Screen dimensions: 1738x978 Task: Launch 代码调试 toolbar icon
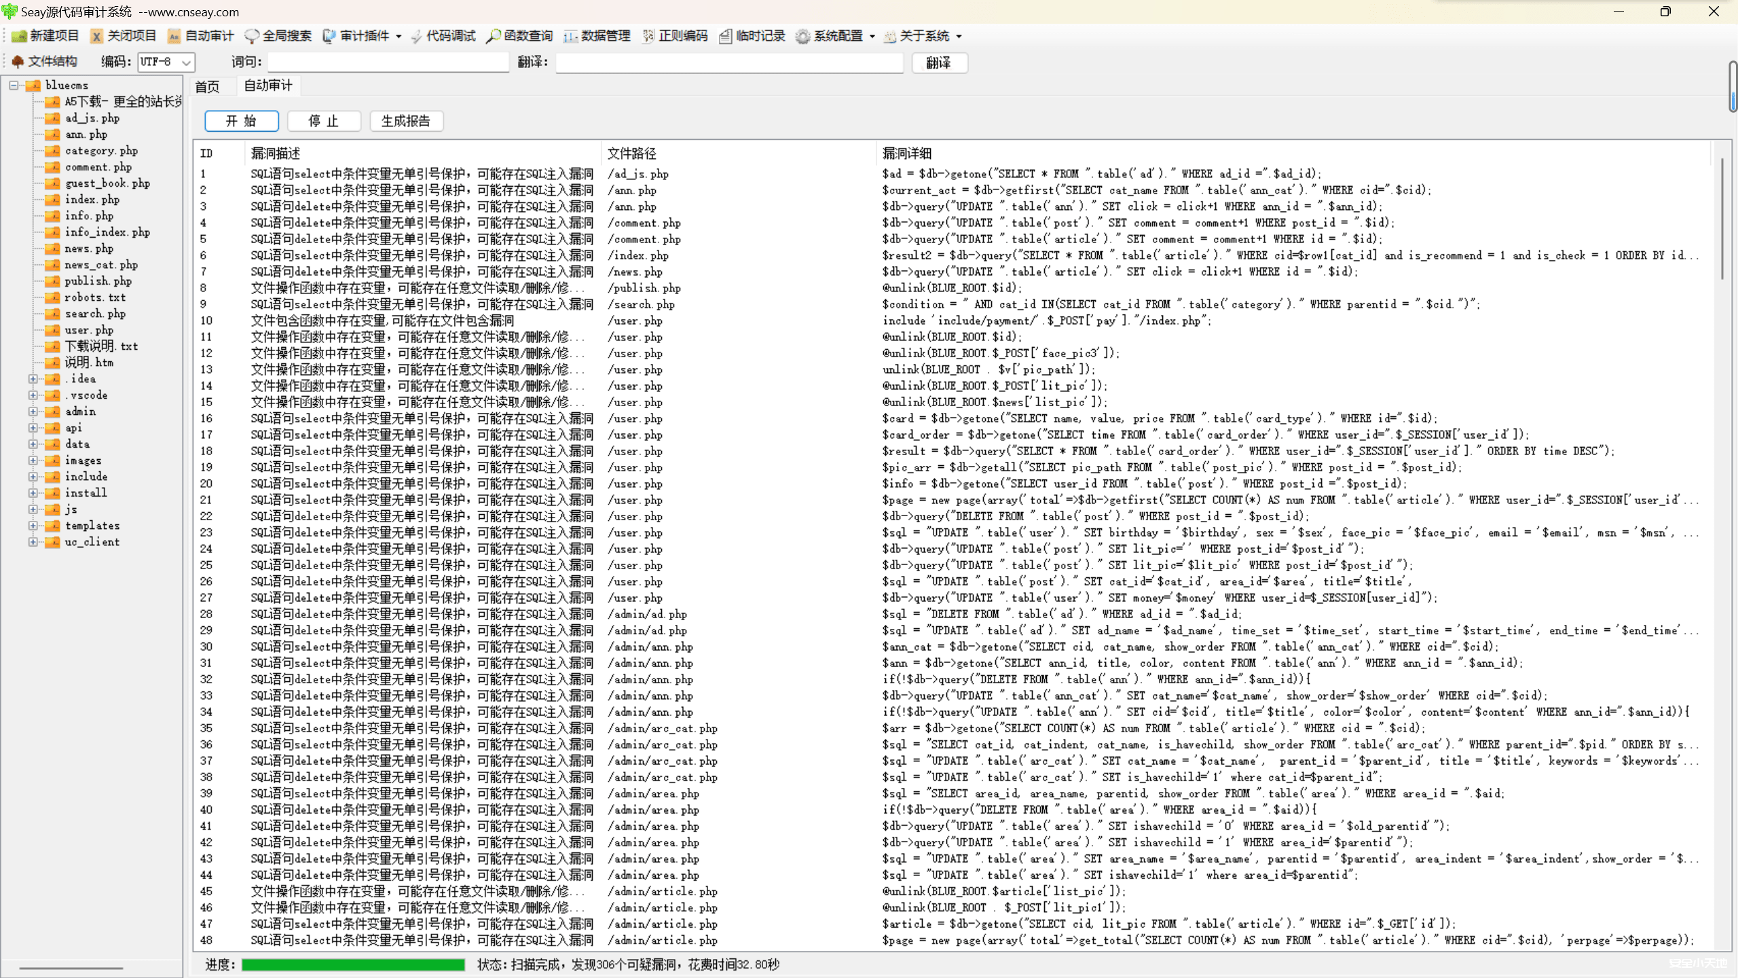point(416,36)
